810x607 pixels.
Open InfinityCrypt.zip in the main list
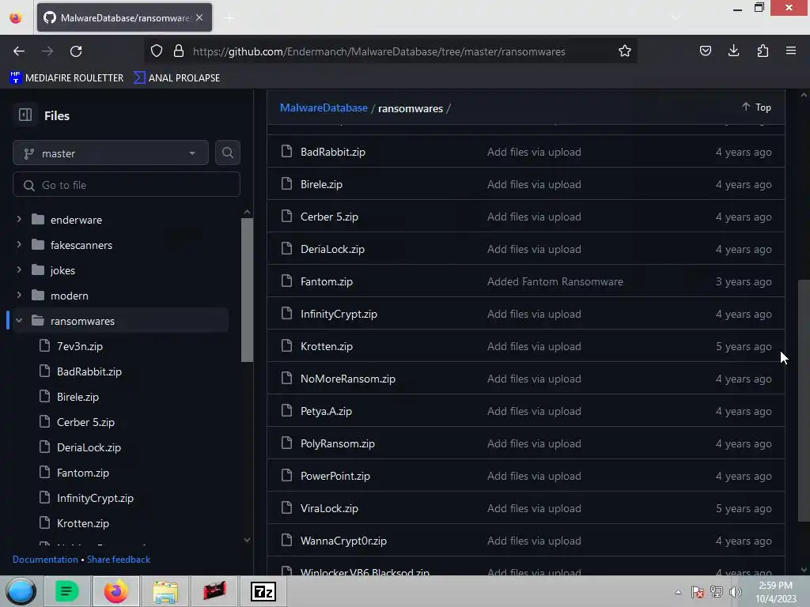coord(339,314)
